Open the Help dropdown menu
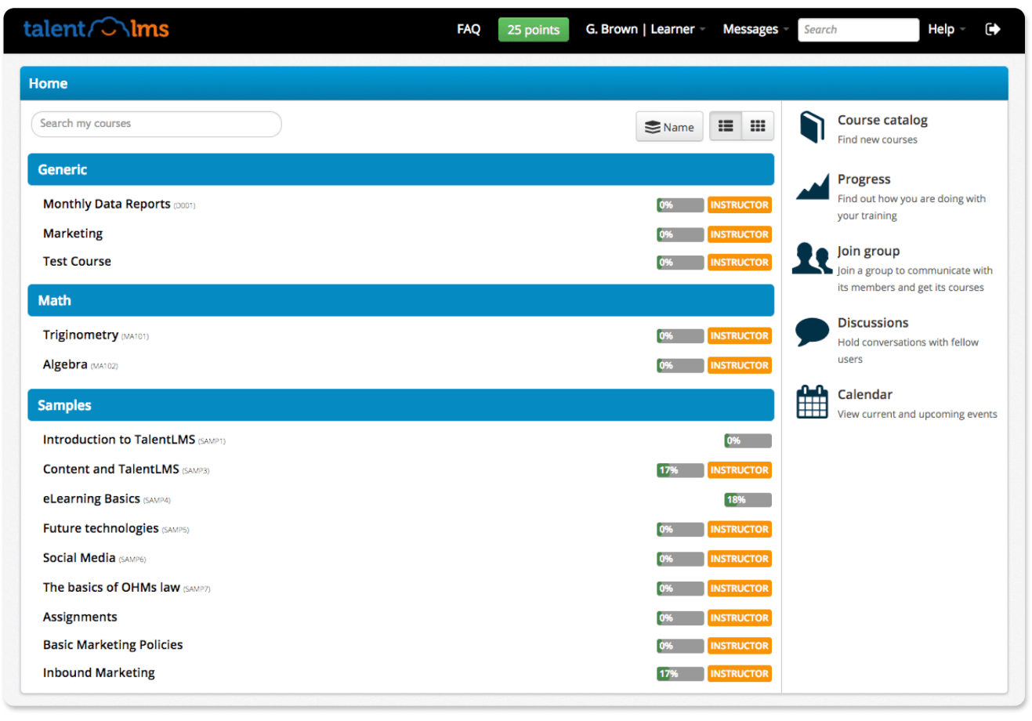Image resolution: width=1032 pixels, height=721 pixels. 946,29
